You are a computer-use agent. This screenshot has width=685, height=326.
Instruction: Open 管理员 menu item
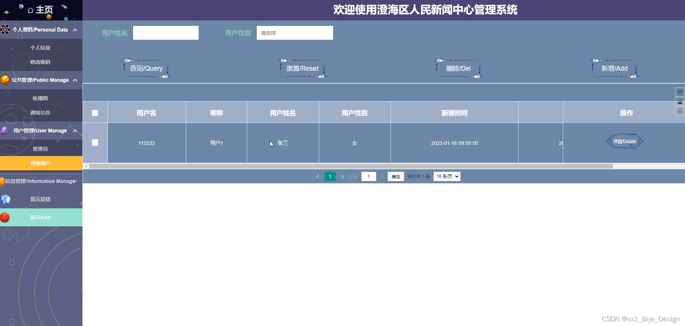[41, 149]
